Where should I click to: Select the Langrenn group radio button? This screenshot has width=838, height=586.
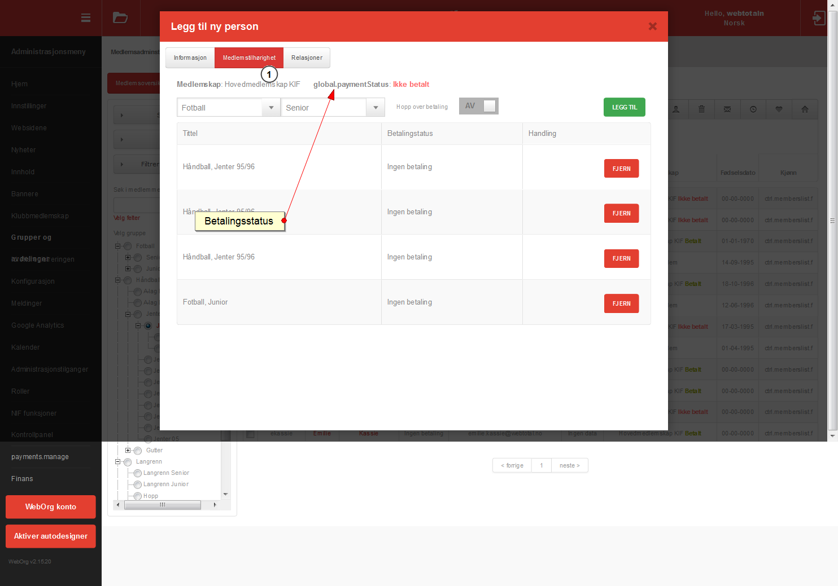[x=128, y=462]
